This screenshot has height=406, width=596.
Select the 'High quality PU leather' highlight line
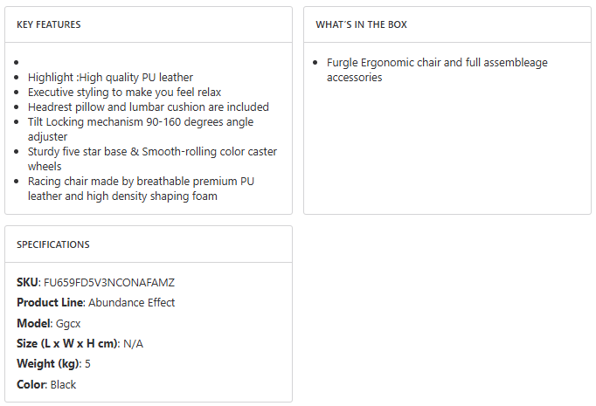tap(110, 78)
